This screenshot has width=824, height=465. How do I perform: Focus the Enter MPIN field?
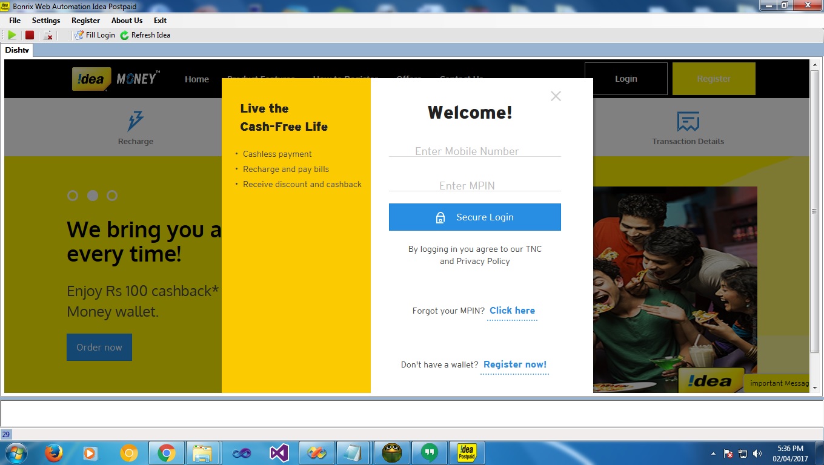[475, 185]
